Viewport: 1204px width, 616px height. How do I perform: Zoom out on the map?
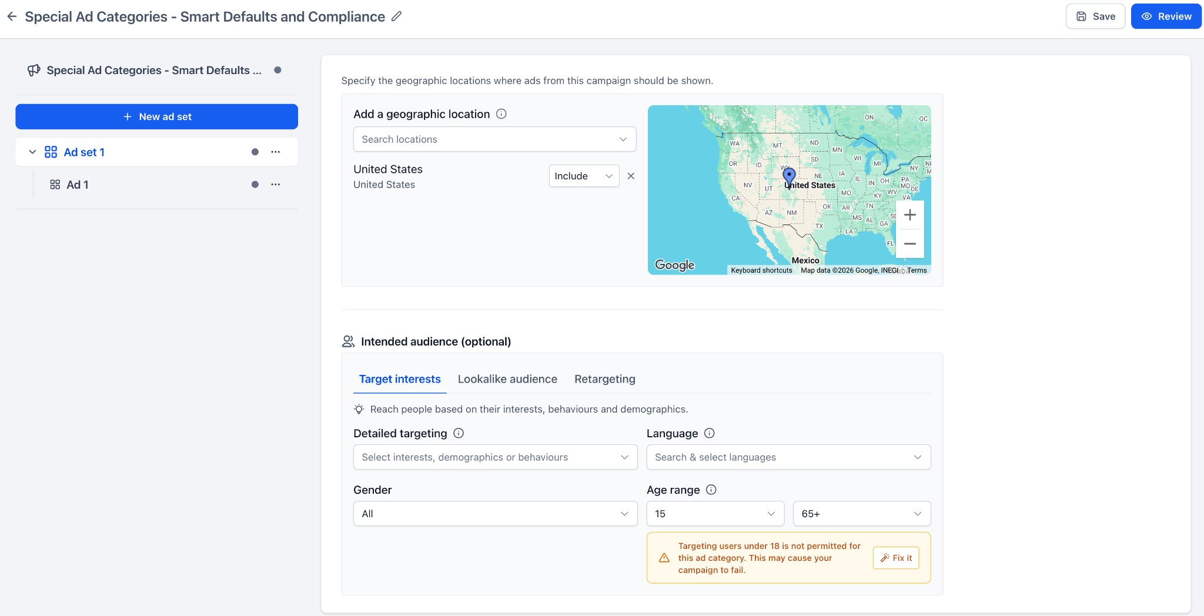coord(910,244)
